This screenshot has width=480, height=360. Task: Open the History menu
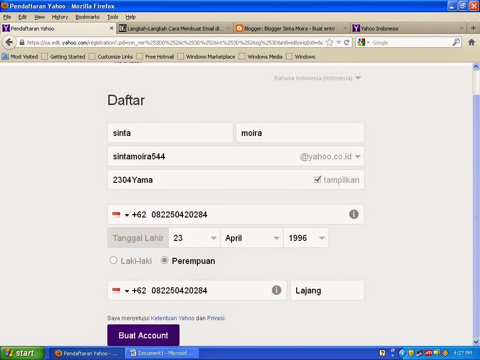[60, 17]
